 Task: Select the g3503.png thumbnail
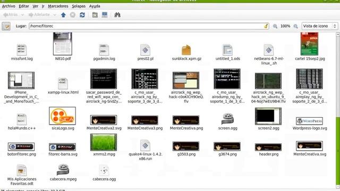tap(186, 146)
